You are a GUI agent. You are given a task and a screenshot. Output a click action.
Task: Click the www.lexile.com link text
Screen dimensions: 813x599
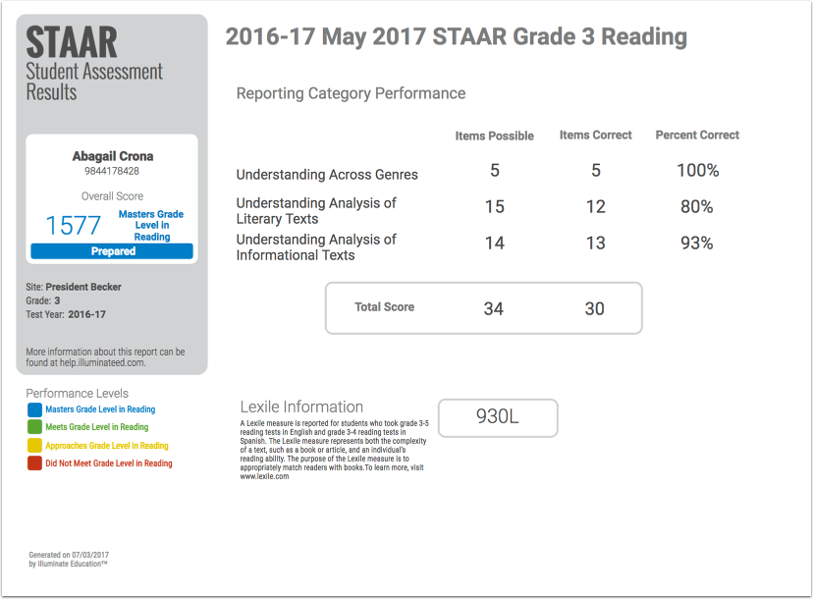pyautogui.click(x=264, y=476)
